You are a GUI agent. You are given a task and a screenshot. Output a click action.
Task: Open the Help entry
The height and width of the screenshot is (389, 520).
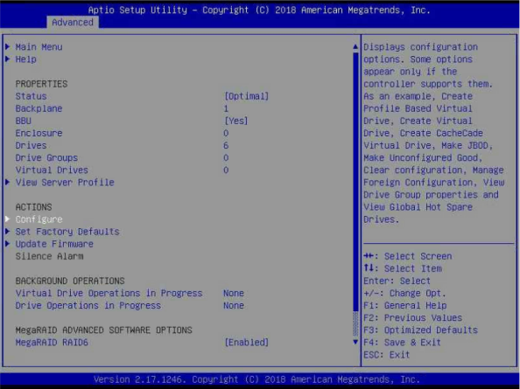click(x=26, y=59)
